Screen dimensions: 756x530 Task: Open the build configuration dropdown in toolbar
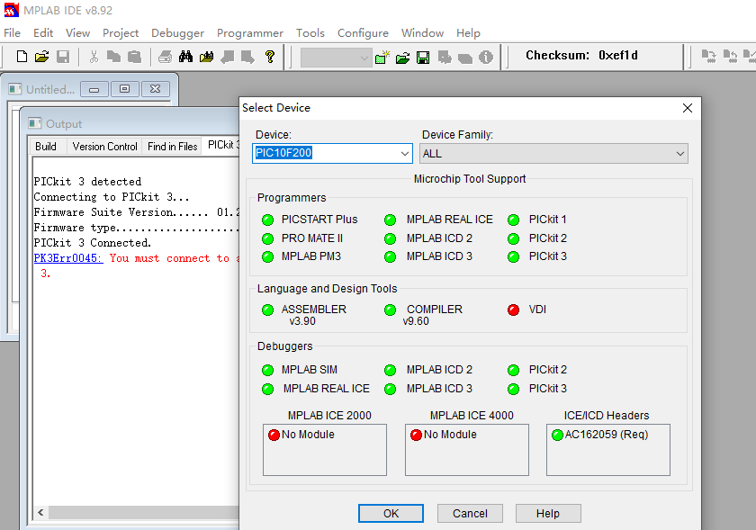pyautogui.click(x=336, y=58)
